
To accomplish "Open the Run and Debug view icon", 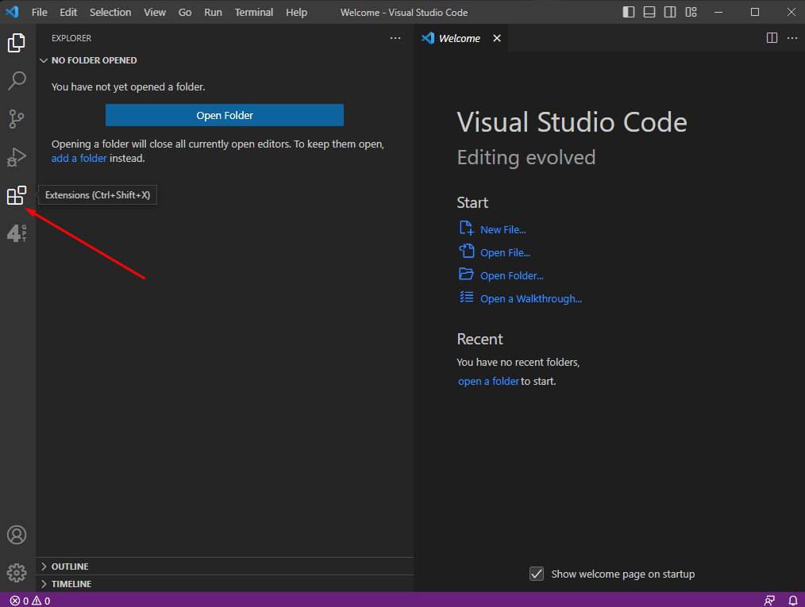I will (17, 156).
